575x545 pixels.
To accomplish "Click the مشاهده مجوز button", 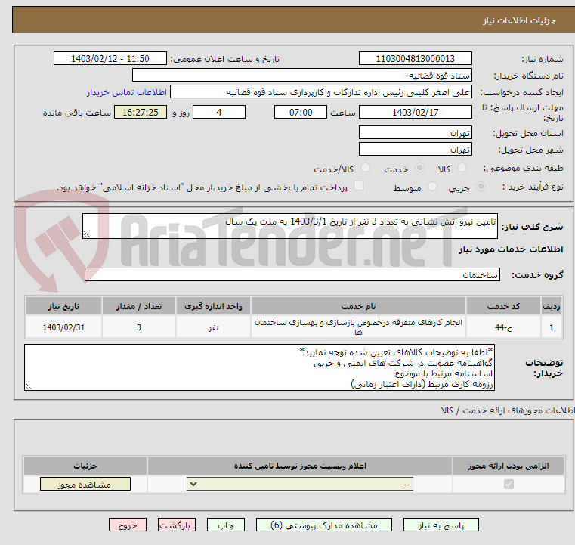I will (x=85, y=484).
